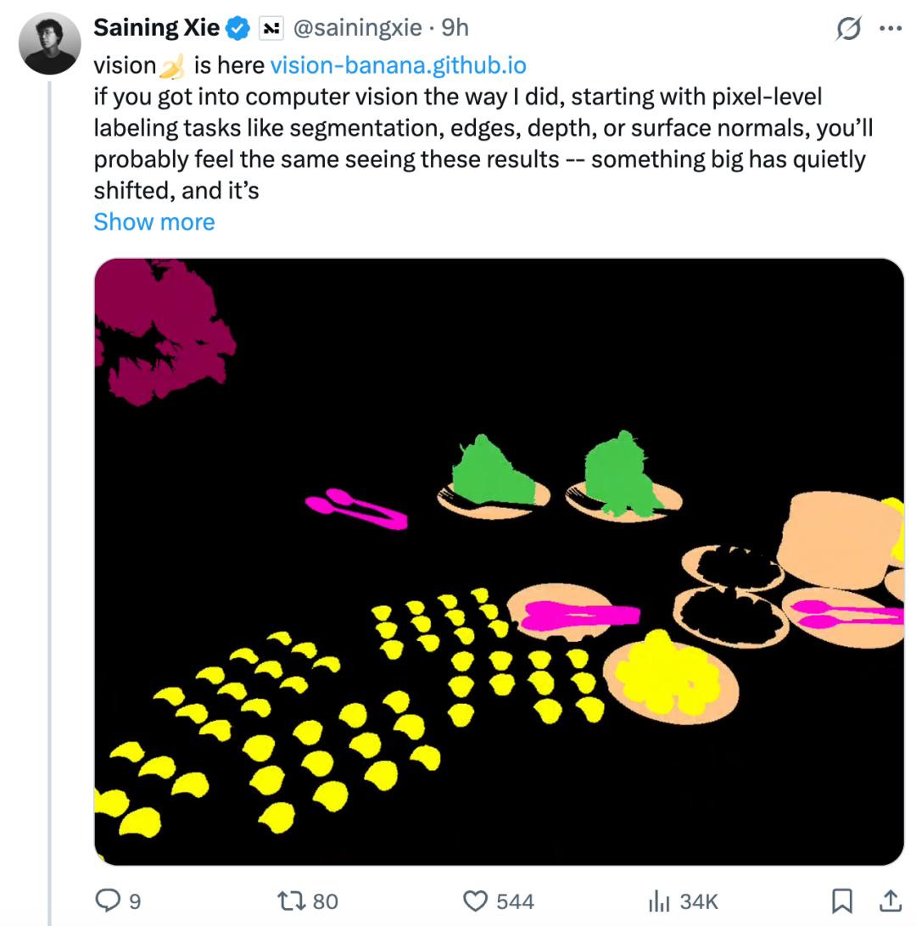Viewport: 916px width, 926px height.
Task: Open the view analytics bar chart icon
Action: [x=659, y=900]
